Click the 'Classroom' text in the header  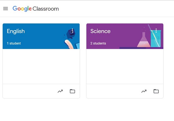tap(46, 9)
